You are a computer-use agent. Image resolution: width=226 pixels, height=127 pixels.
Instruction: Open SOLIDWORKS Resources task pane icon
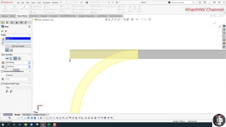224,29
